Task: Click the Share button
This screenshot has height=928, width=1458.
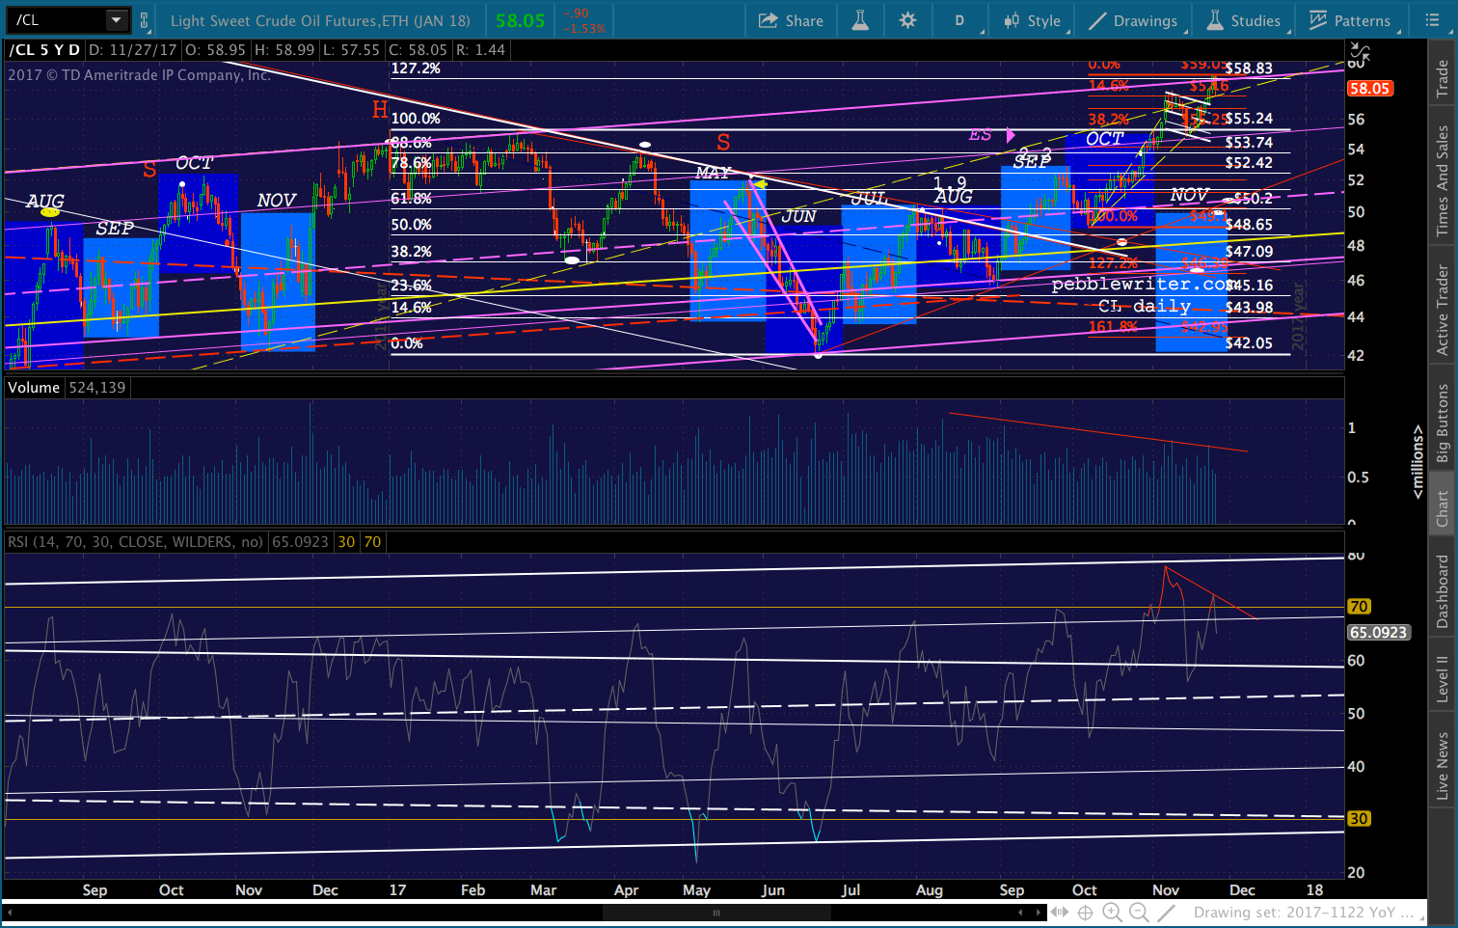Action: (792, 20)
